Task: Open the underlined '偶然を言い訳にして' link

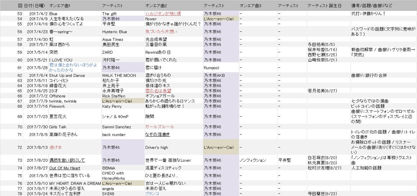Action: pos(67,160)
